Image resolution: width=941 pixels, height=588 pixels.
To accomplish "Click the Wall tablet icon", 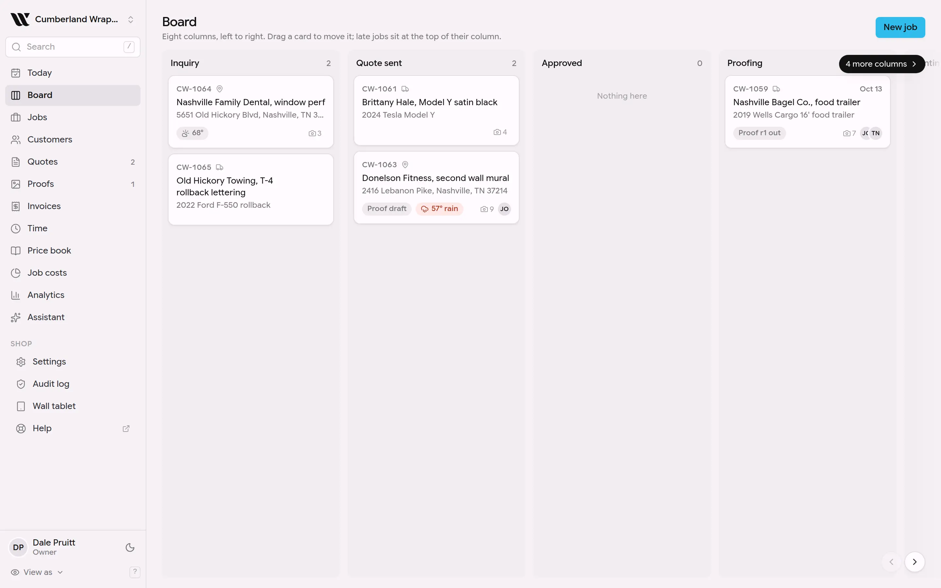I will tap(21, 406).
